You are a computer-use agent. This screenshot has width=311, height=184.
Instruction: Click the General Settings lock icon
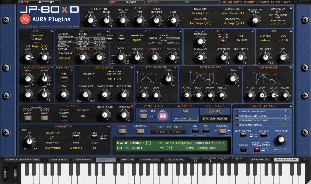pos(290,106)
